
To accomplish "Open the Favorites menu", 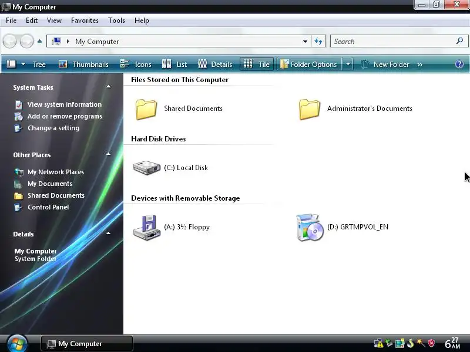I will click(85, 21).
